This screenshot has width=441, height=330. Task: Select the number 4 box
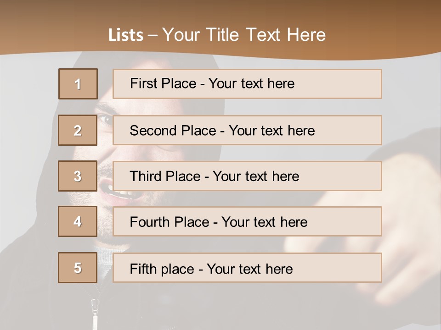click(x=78, y=221)
